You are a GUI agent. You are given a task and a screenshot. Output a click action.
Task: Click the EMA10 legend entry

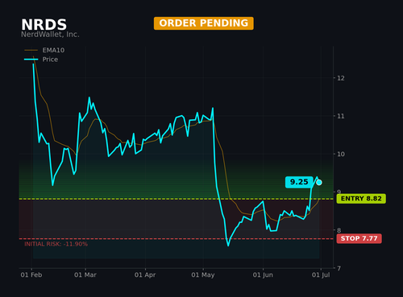pos(44,50)
